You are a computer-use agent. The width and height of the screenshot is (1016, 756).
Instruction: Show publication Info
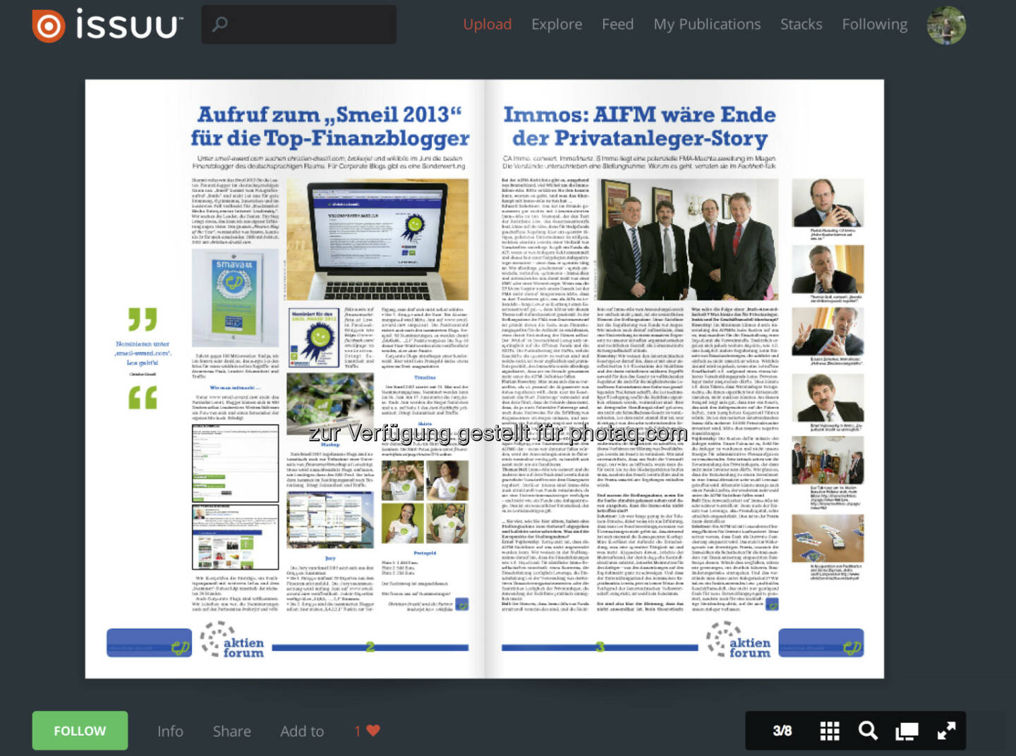tap(170, 731)
